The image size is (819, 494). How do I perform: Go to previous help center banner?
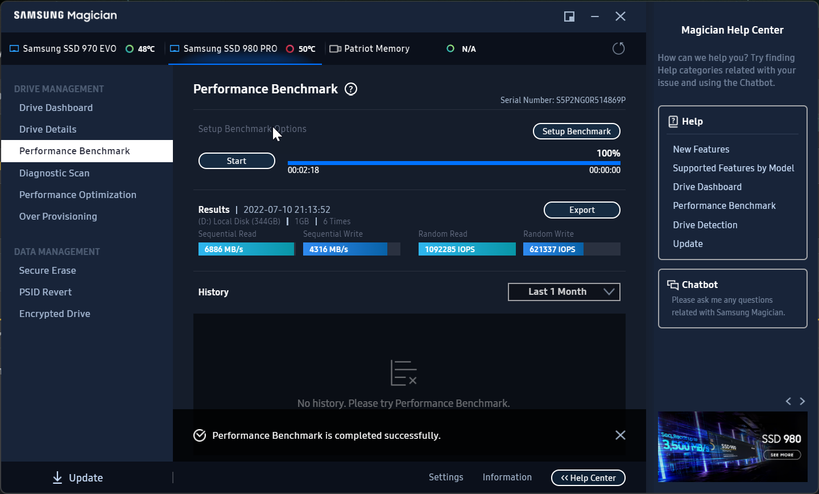[x=788, y=401]
